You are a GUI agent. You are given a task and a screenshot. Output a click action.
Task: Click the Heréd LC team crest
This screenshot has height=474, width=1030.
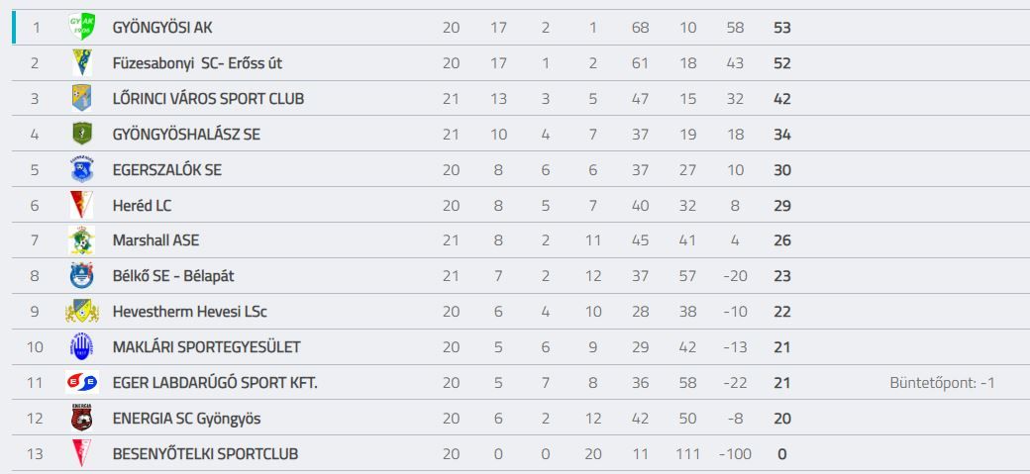[x=82, y=205]
